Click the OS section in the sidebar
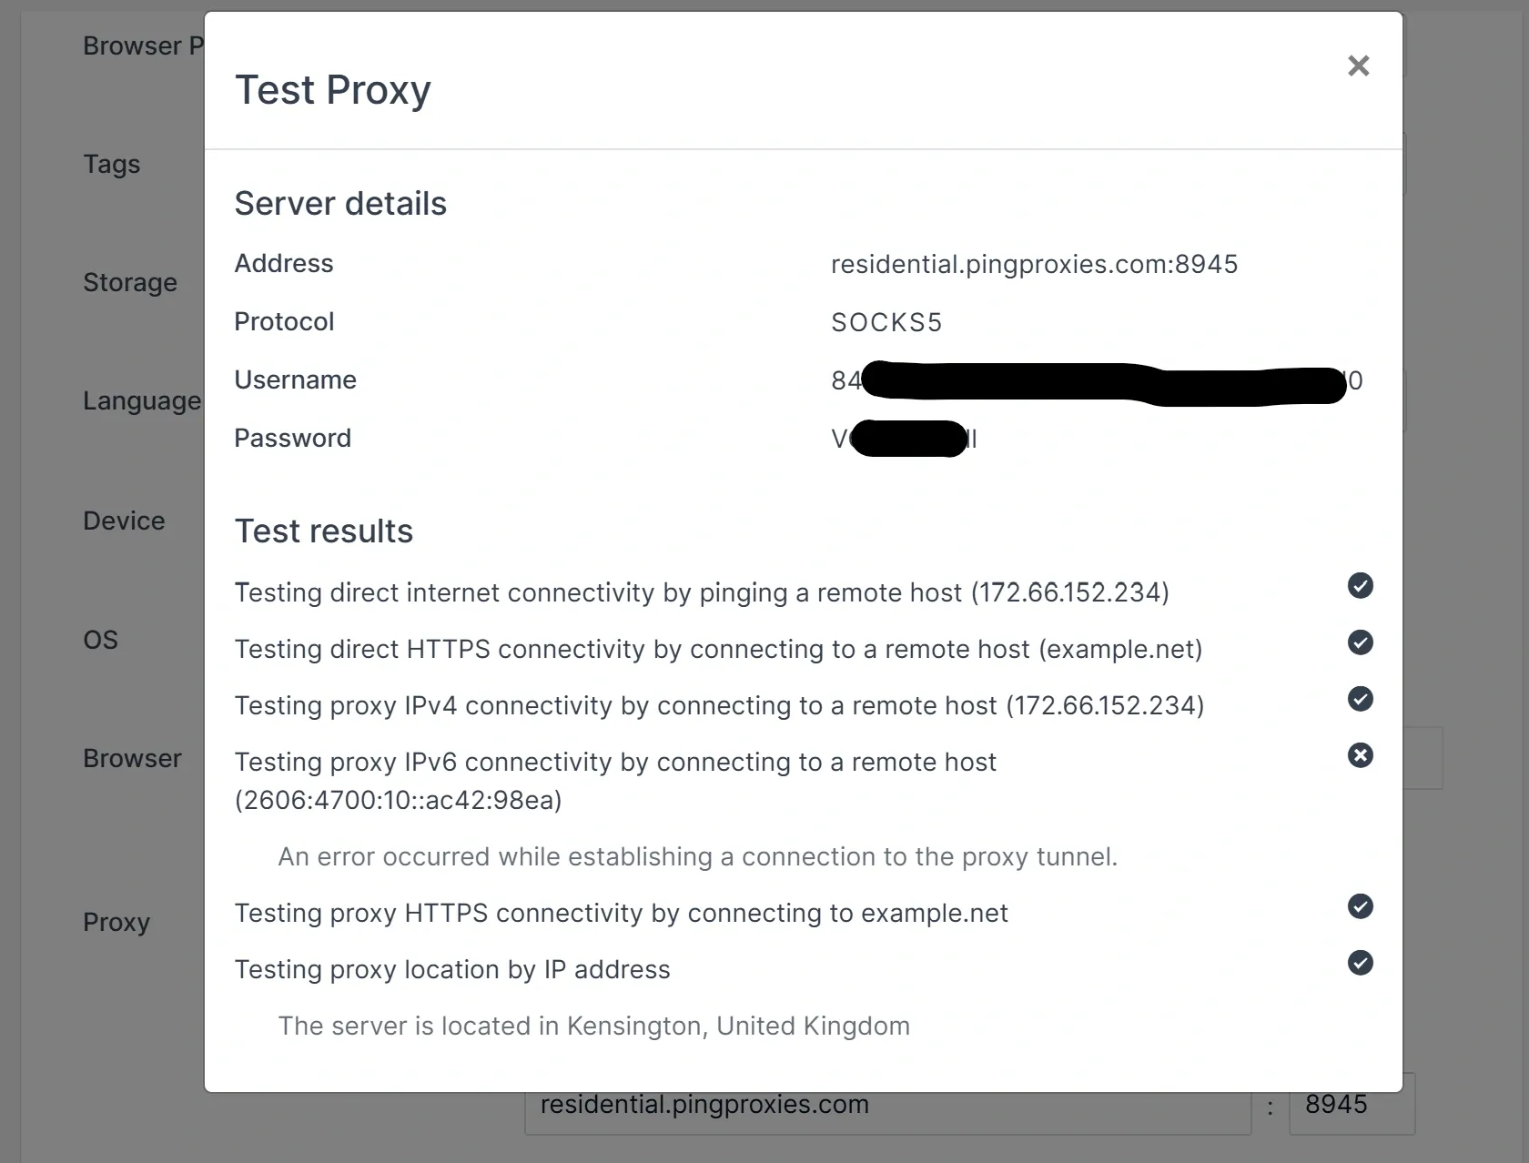This screenshot has width=1529, height=1163. [x=100, y=640]
